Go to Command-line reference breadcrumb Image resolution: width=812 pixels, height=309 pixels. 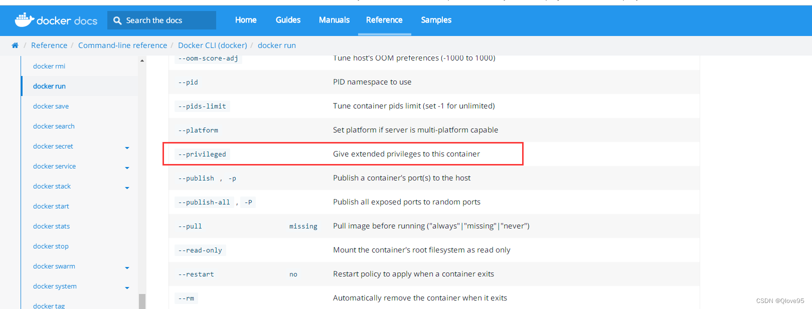(122, 45)
